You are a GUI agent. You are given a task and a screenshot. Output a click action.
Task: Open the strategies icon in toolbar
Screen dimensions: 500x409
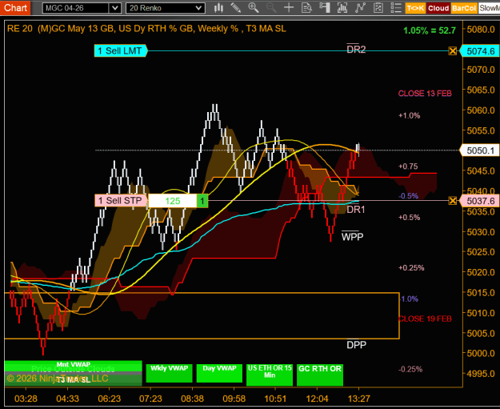(378, 8)
